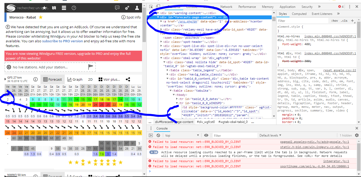This screenshot has height=177, width=361.
Task: Open the Event Listeners tab
Action: [x=322, y=14]
